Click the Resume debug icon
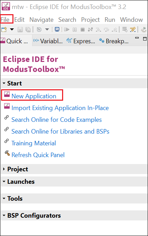This screenshot has width=148, height=236. point(67,29)
